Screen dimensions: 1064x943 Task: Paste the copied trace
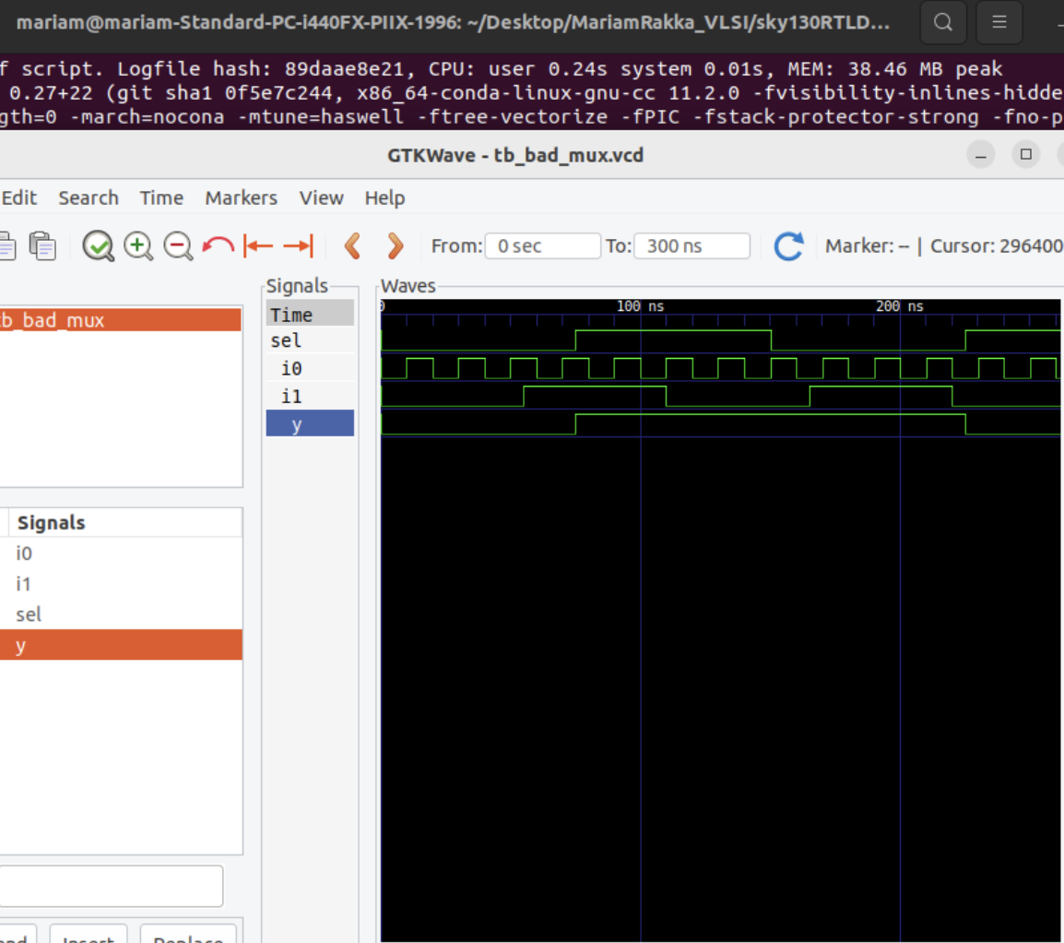[x=42, y=245]
